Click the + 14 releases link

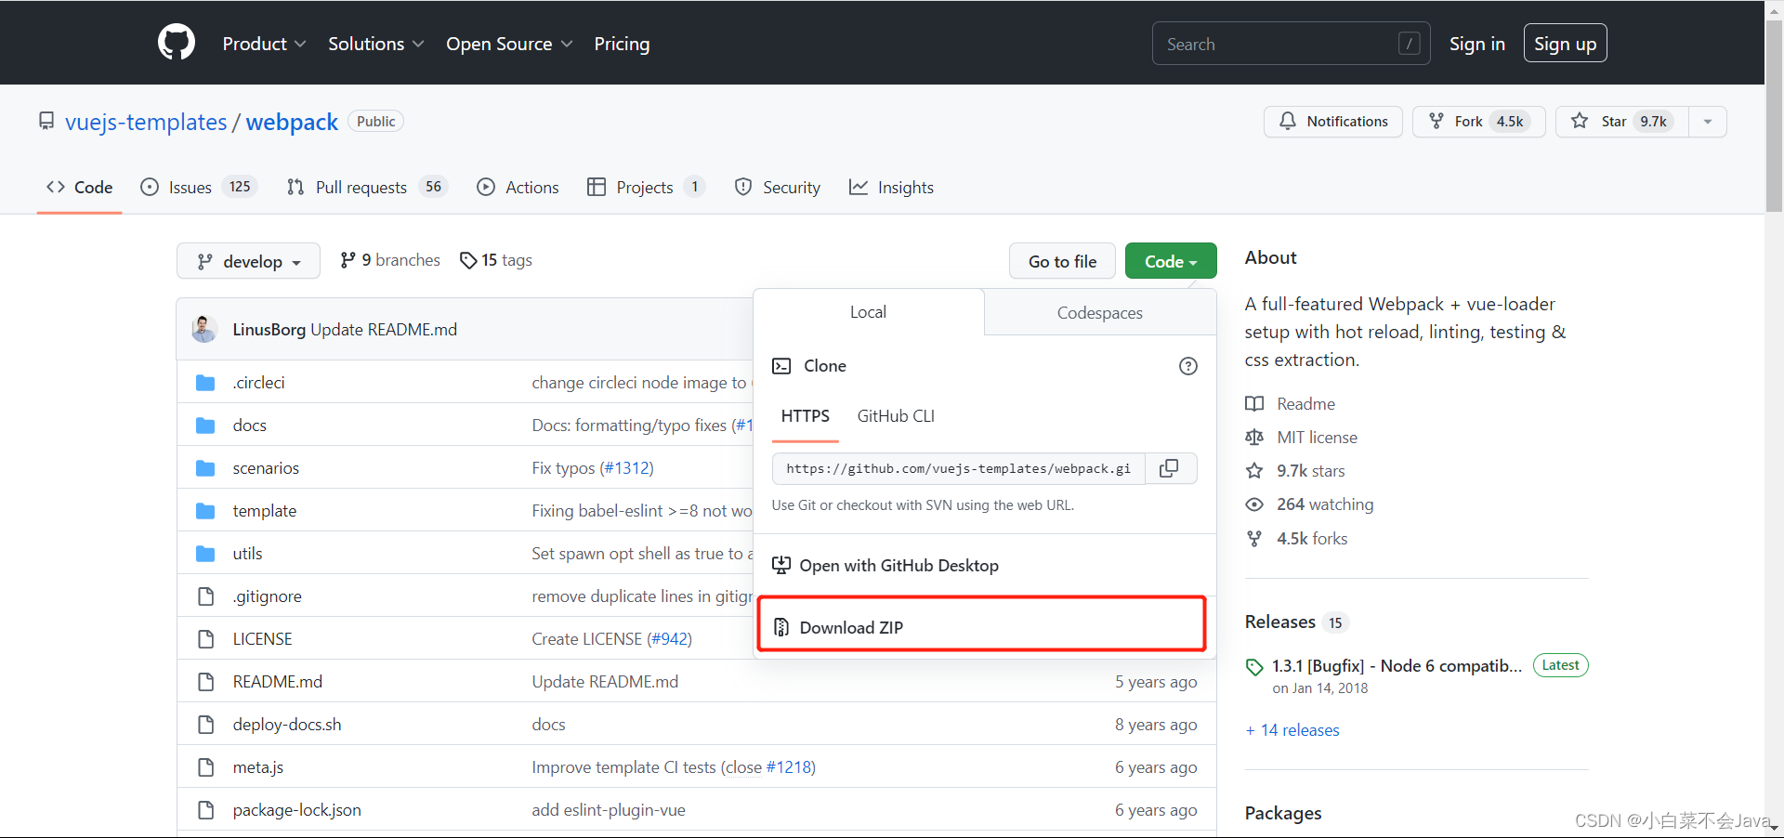click(1292, 730)
